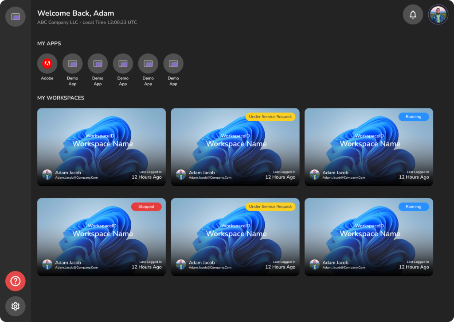Launch the Adobe app

pos(47,64)
